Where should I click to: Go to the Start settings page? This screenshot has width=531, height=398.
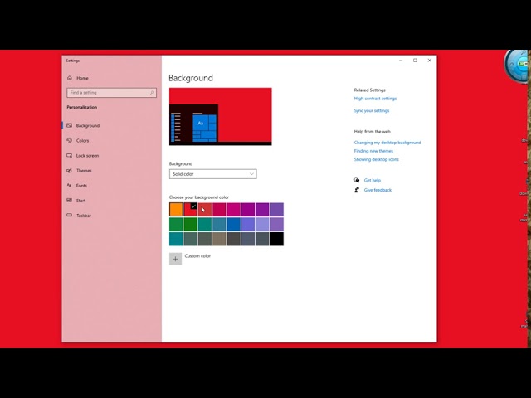pyautogui.click(x=80, y=201)
